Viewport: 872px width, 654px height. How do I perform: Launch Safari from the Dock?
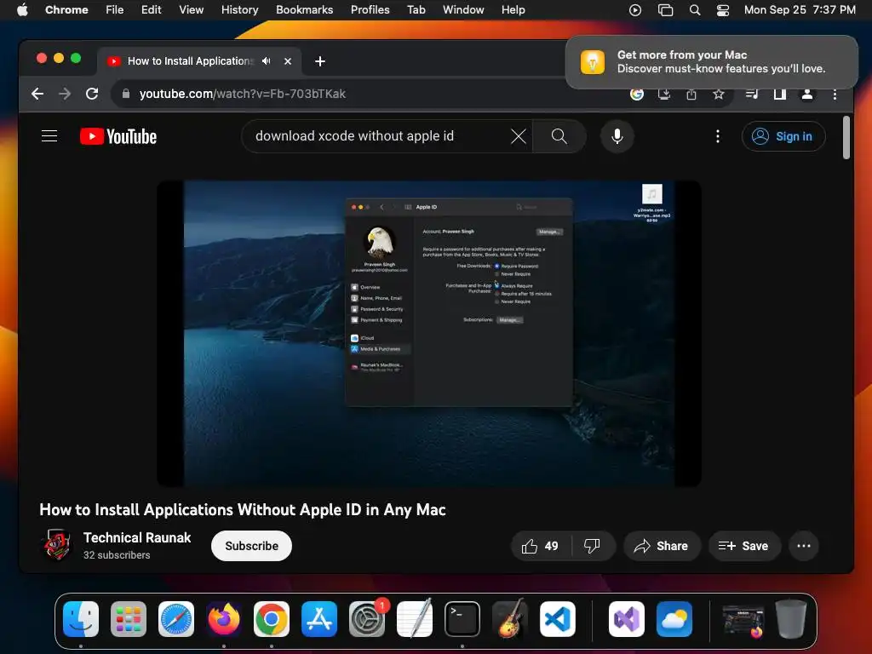click(176, 619)
